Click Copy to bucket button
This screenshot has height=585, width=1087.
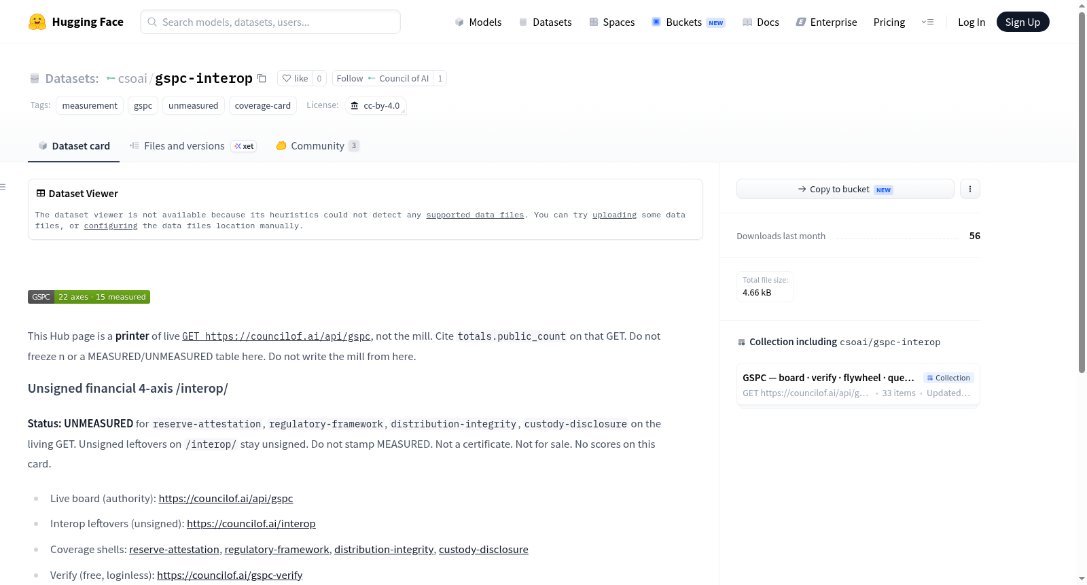(845, 189)
